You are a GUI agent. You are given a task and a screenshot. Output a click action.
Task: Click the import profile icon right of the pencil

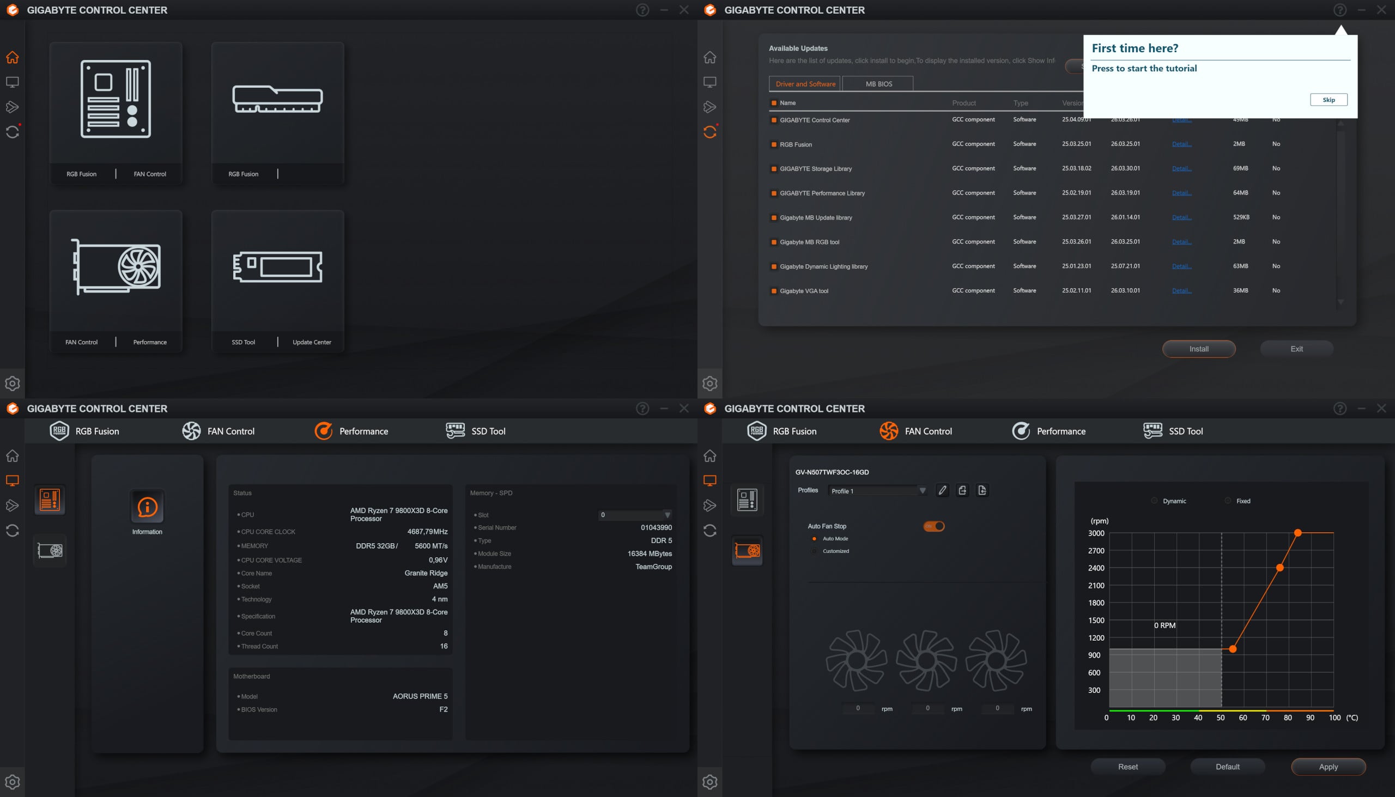[x=962, y=490]
